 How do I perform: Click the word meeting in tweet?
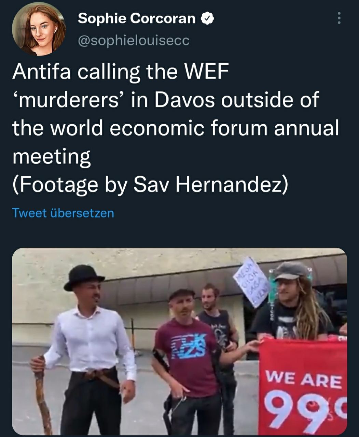click(52, 157)
